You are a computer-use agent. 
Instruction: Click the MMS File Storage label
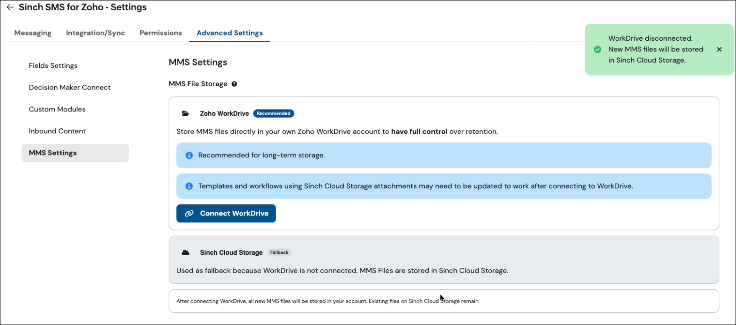198,84
